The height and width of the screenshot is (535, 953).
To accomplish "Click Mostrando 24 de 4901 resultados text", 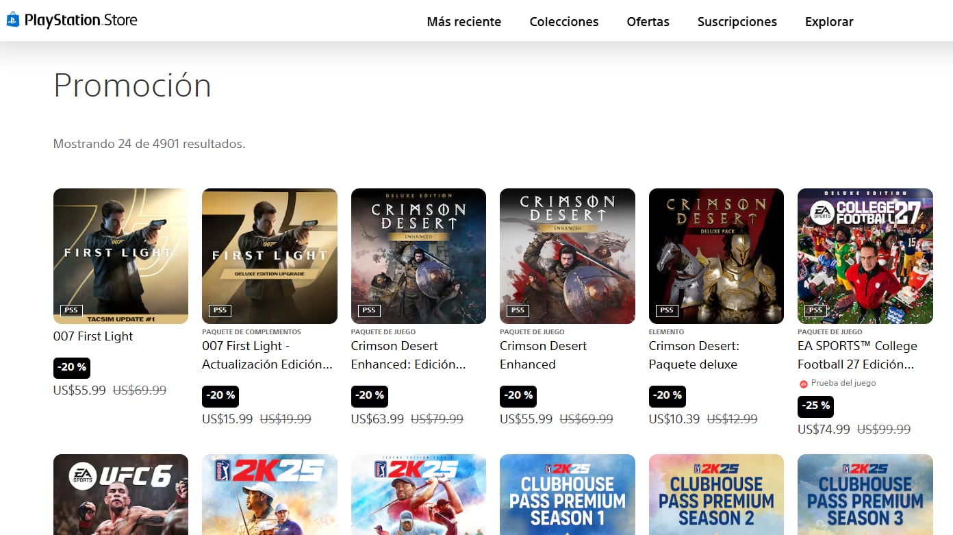I will [x=149, y=144].
